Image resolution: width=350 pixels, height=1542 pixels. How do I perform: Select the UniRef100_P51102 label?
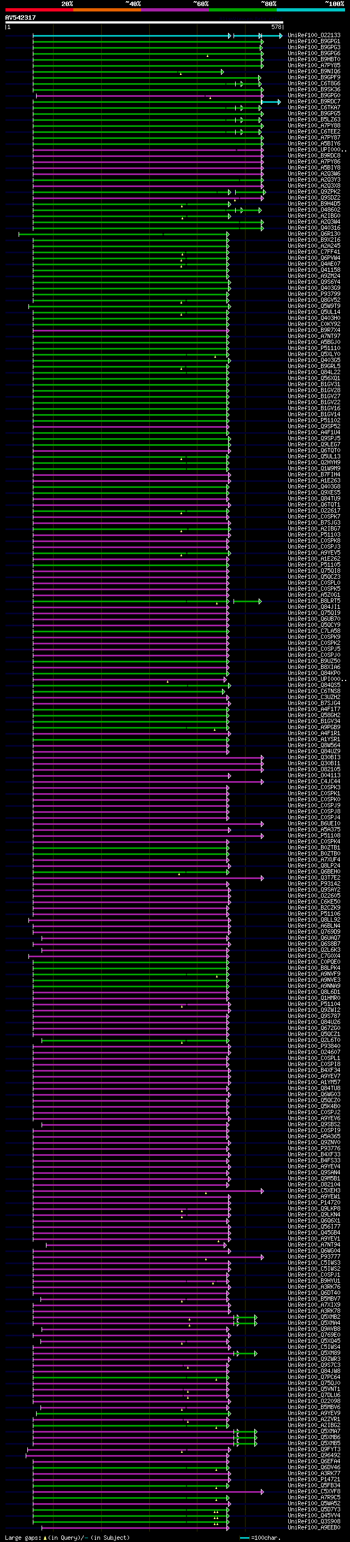coord(314,420)
